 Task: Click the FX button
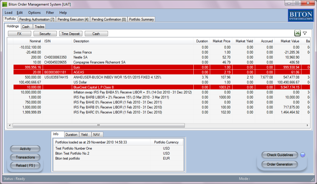[x=19, y=34]
